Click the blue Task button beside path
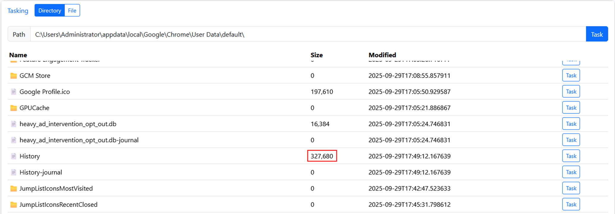Screen dimensions: 615x214 (597, 34)
